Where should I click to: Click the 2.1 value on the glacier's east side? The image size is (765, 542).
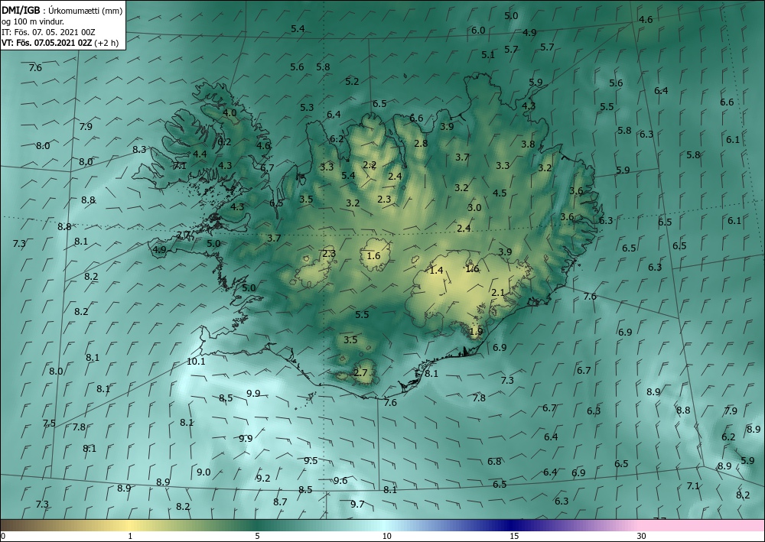[498, 293]
